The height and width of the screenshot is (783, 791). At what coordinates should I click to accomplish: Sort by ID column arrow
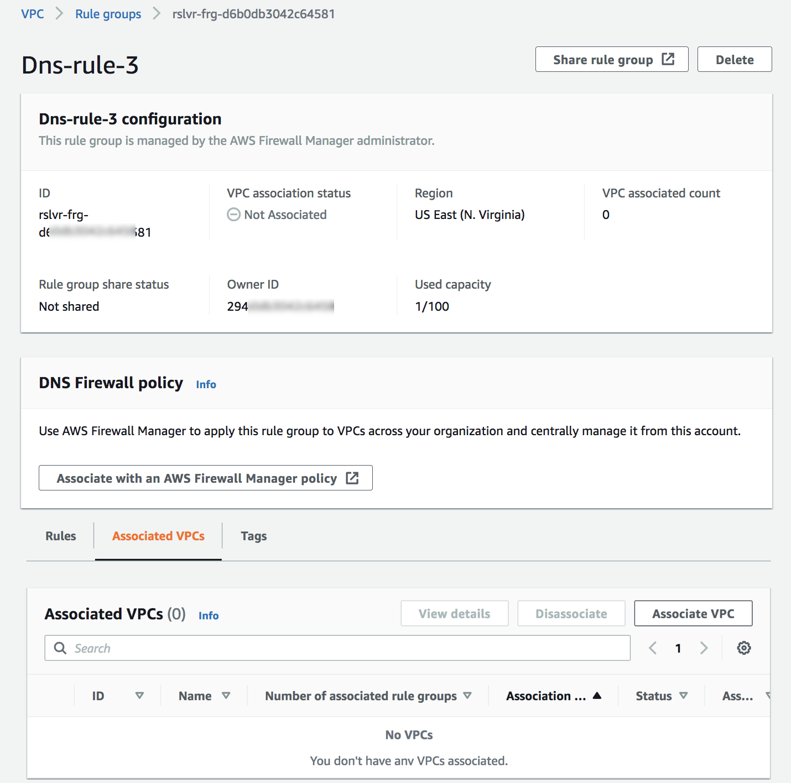click(x=139, y=696)
